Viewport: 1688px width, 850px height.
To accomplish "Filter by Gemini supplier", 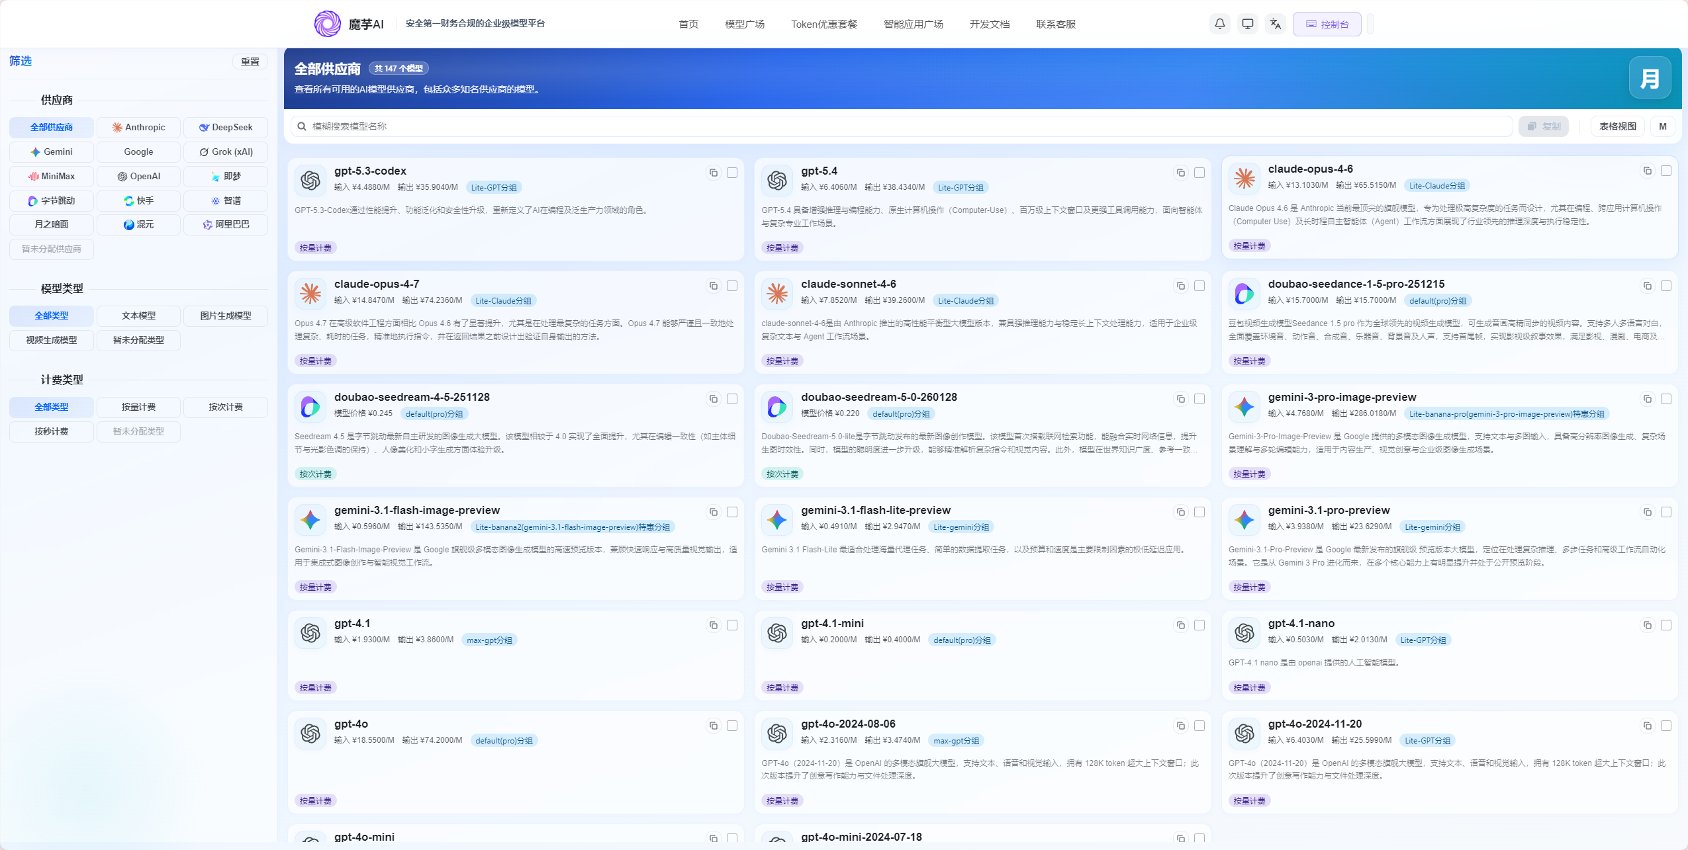I will pos(52,151).
